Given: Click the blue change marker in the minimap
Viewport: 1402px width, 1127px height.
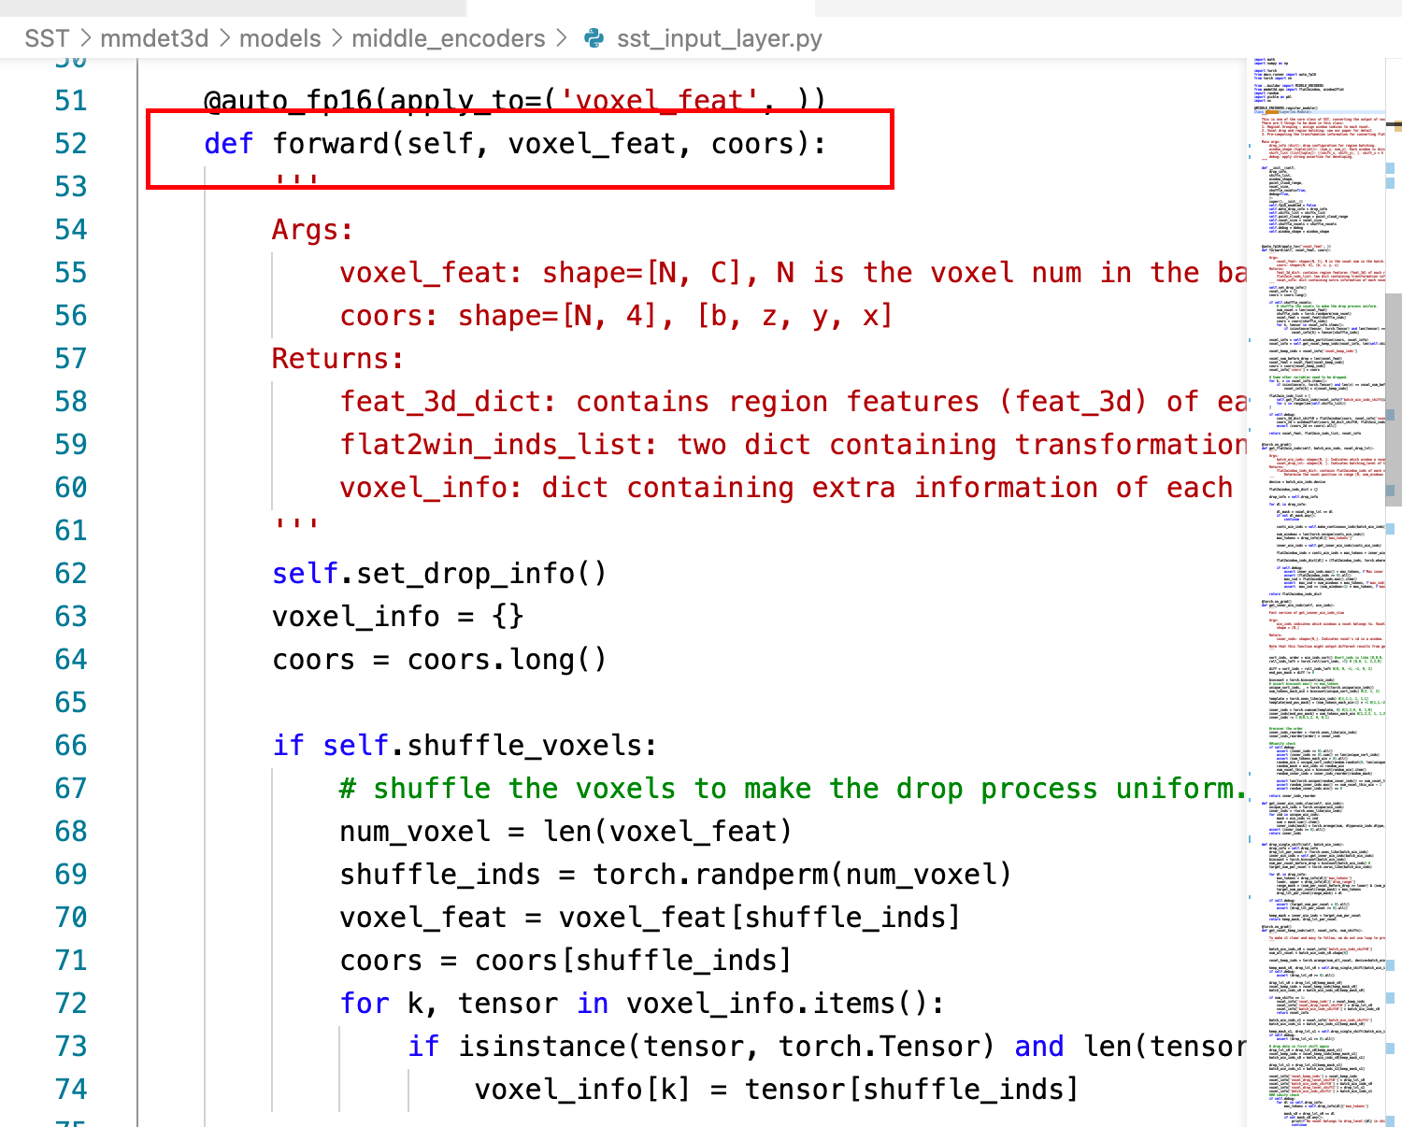Looking at the screenshot, I should point(1250,147).
